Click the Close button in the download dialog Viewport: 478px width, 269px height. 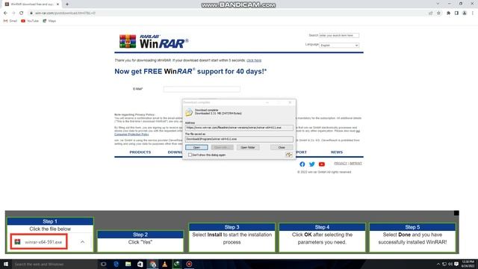(x=282, y=147)
